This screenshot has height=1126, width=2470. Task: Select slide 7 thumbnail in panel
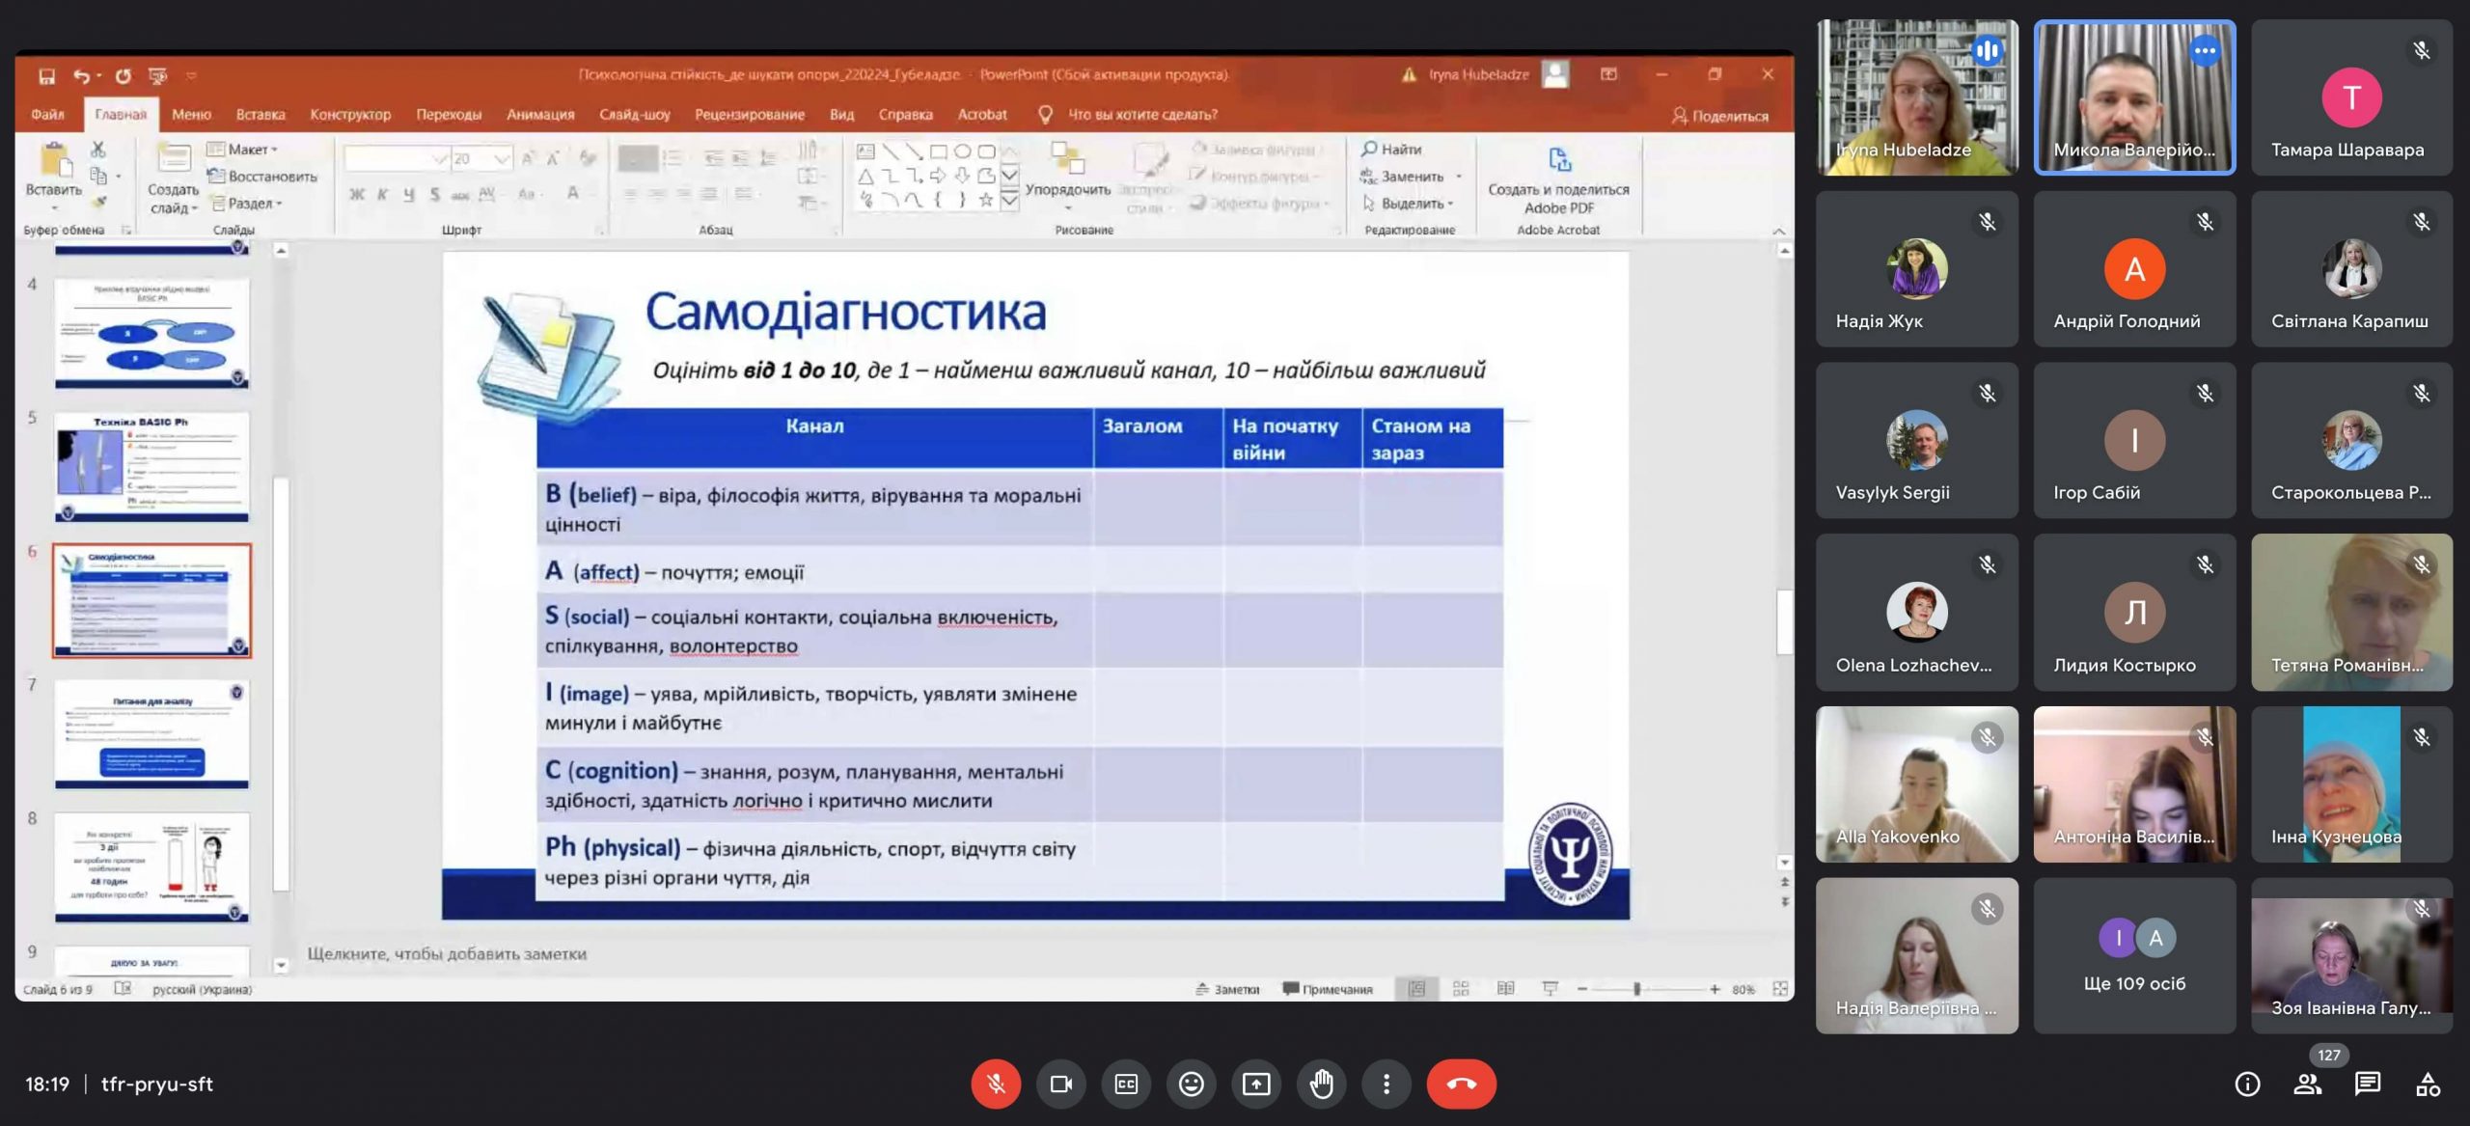point(151,735)
